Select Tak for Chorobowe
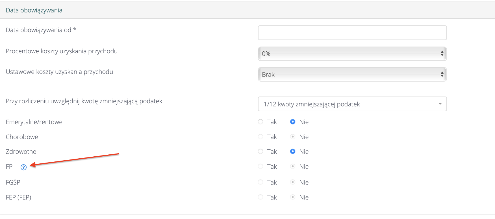 [x=260, y=137]
